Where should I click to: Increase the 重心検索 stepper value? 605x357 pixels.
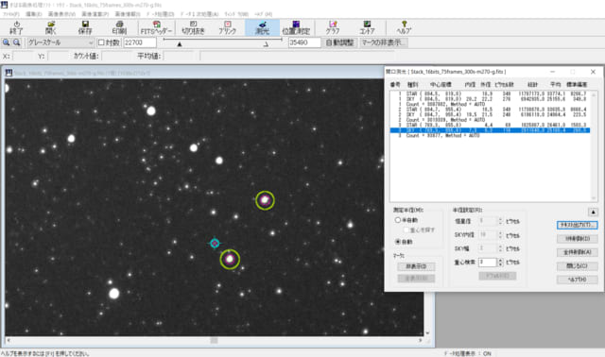[500, 261]
